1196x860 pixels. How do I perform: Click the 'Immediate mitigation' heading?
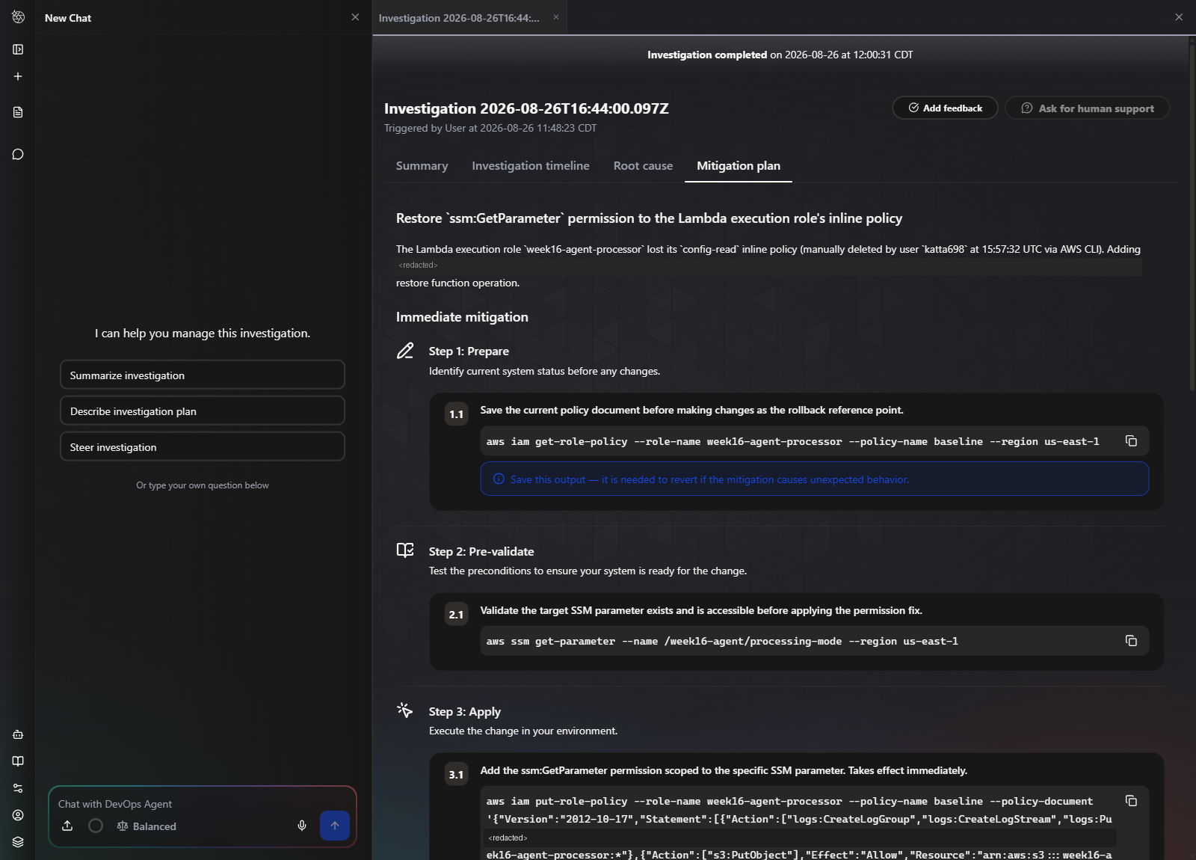(462, 317)
